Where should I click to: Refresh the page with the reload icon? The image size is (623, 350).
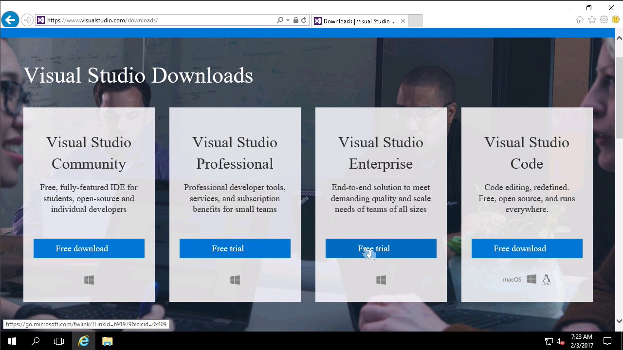304,20
